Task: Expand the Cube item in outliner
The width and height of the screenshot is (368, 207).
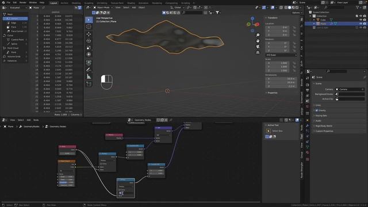Action: pyautogui.click(x=314, y=20)
